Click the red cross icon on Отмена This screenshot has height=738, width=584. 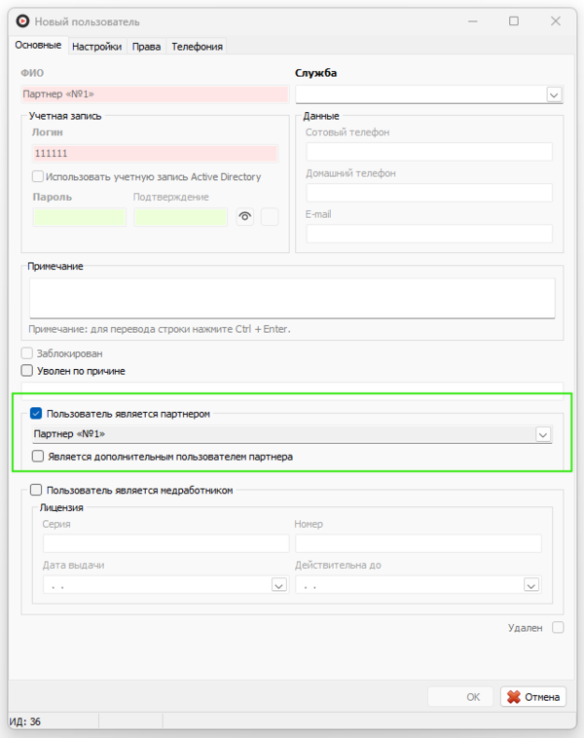click(x=513, y=697)
